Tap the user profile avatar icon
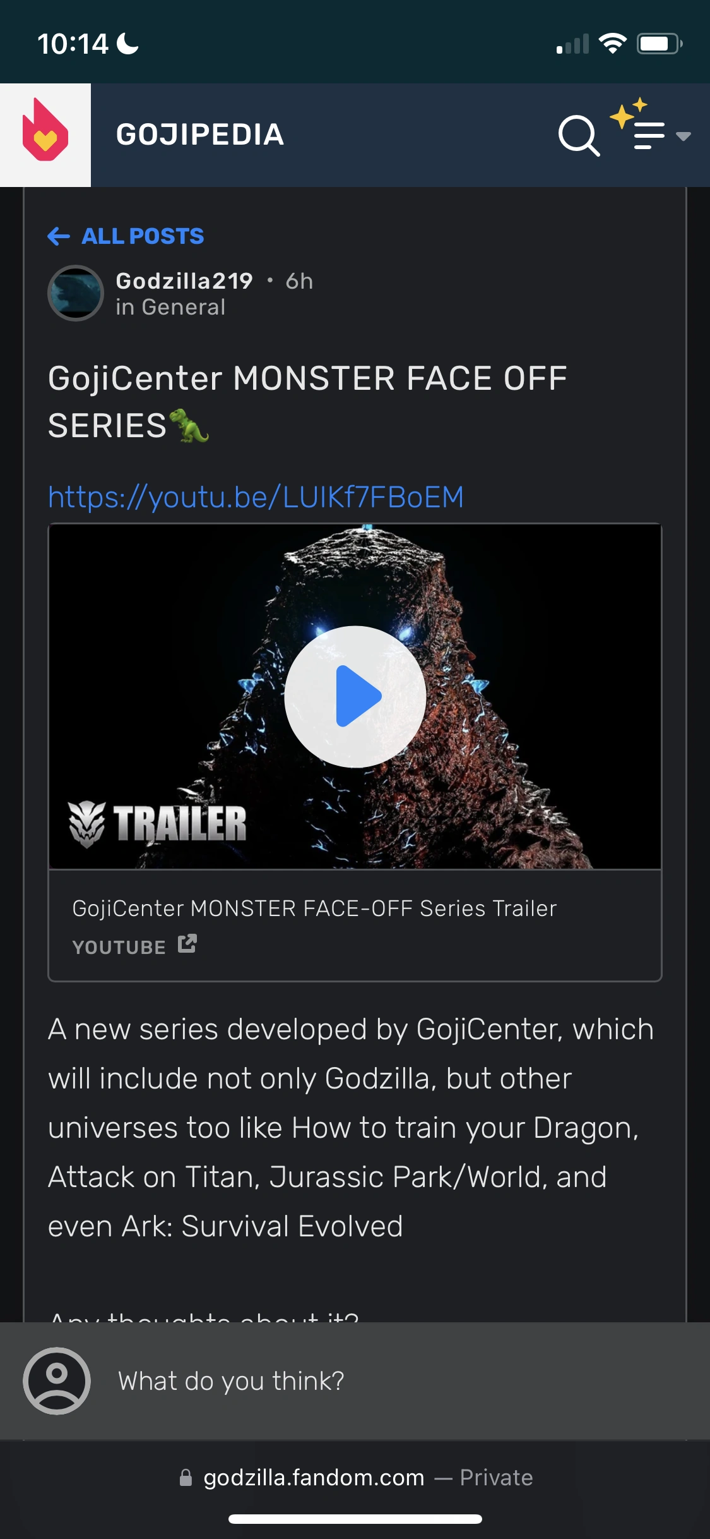 pos(57,1381)
